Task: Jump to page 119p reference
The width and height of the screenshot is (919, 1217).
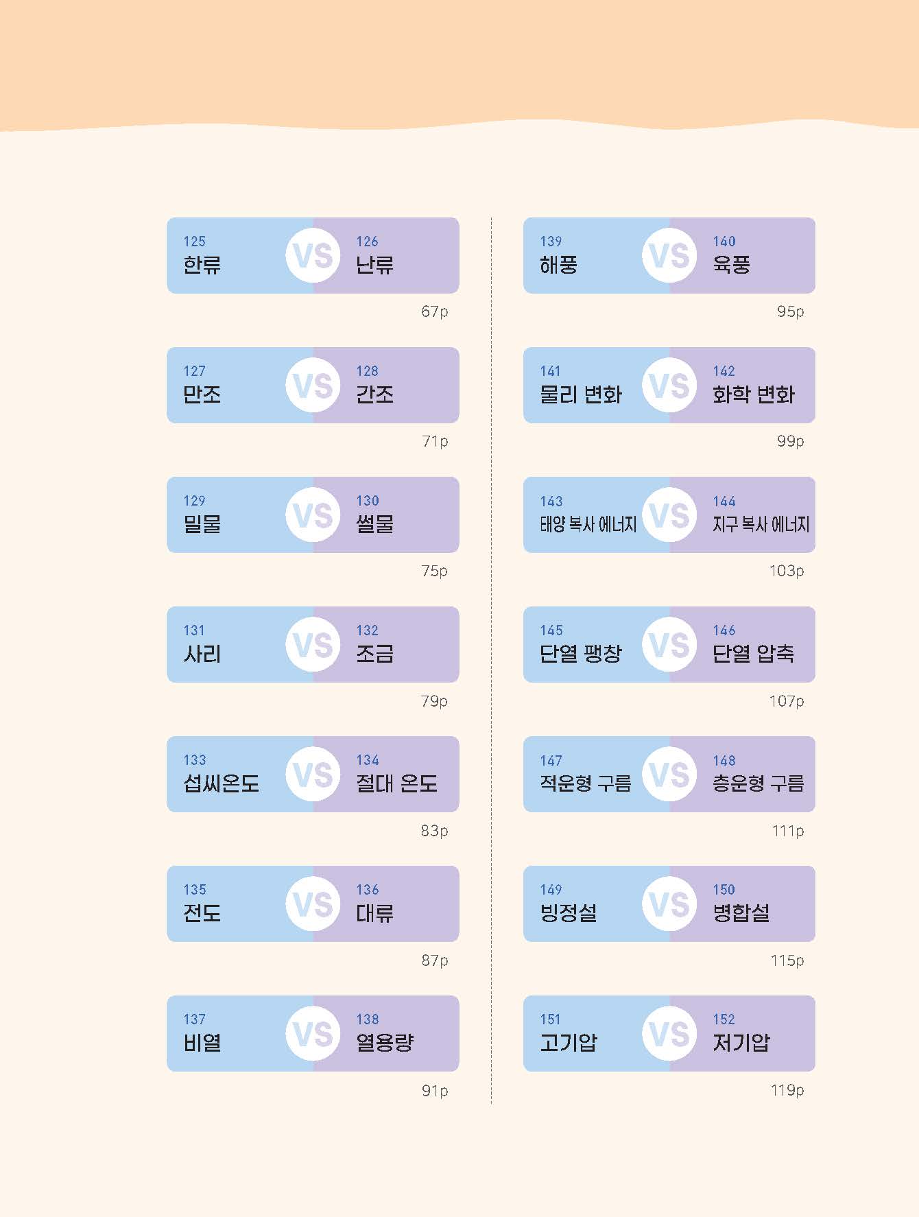Action: coord(787,1090)
